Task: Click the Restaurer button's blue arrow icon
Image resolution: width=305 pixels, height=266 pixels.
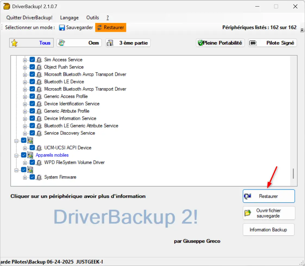Action: 248,196
